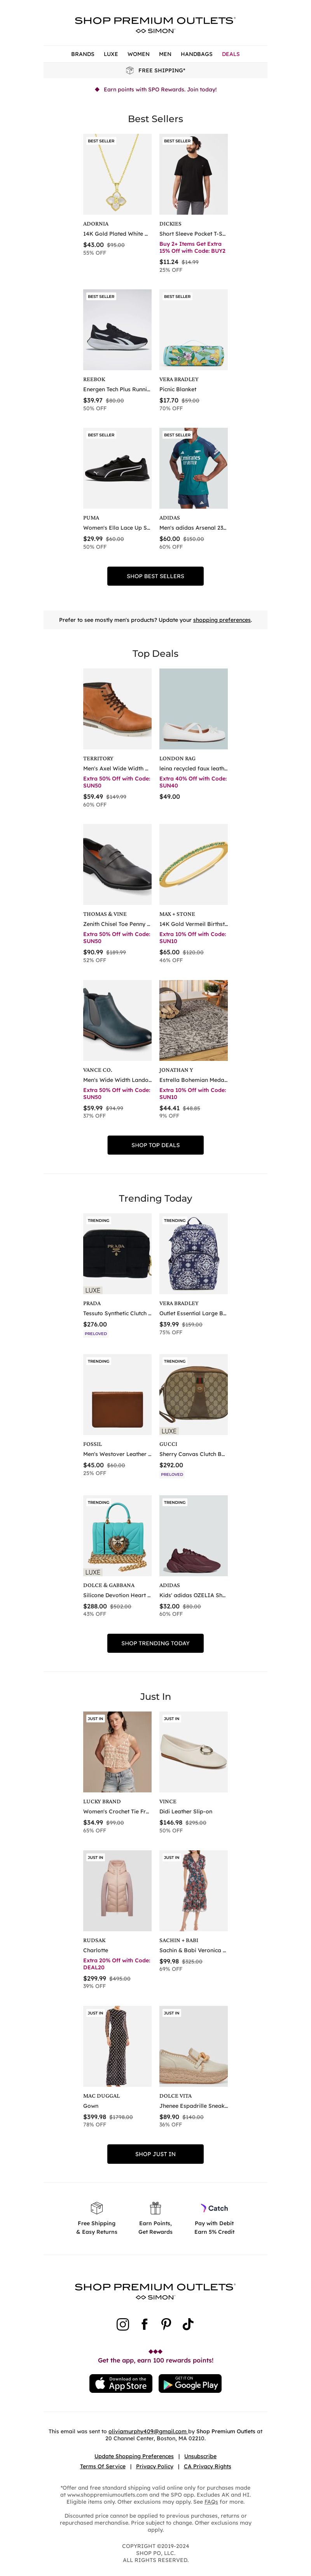Screen dimensions: 311x2576
Task: Open the Gucci Sherry Canvas clutch image
Action: pos(193,1395)
